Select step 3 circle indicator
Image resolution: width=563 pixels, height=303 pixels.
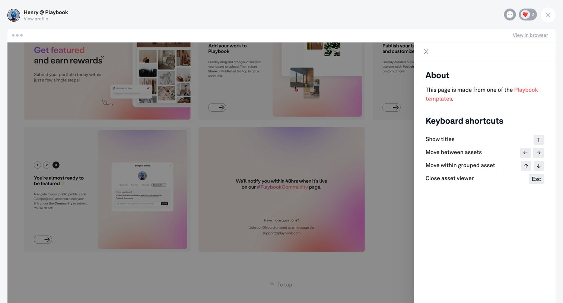click(x=56, y=165)
